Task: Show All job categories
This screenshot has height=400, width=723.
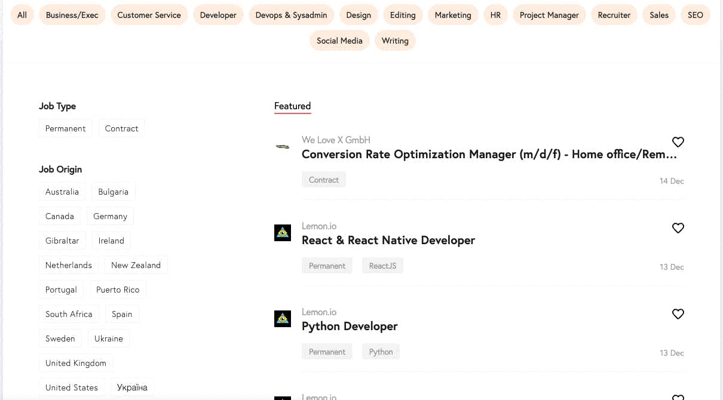Action: [x=22, y=15]
